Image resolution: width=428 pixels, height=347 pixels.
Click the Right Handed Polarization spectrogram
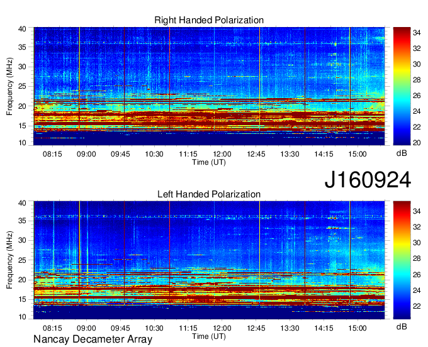[x=209, y=86]
